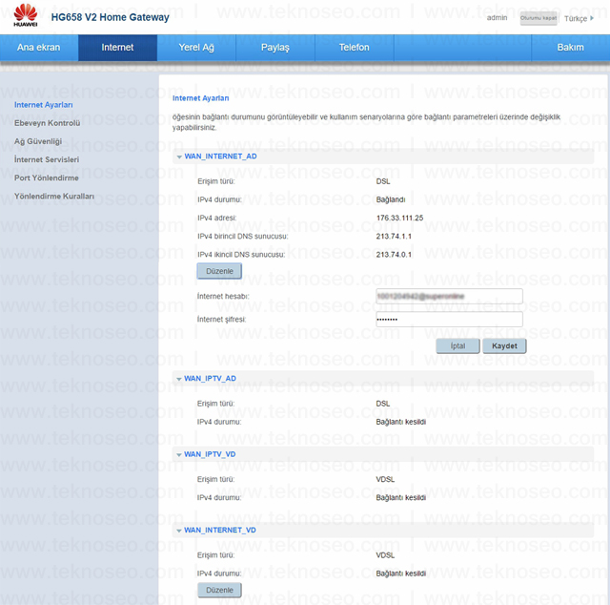Focus the İnternet hesabı input field
The height and width of the screenshot is (605, 610).
[449, 296]
